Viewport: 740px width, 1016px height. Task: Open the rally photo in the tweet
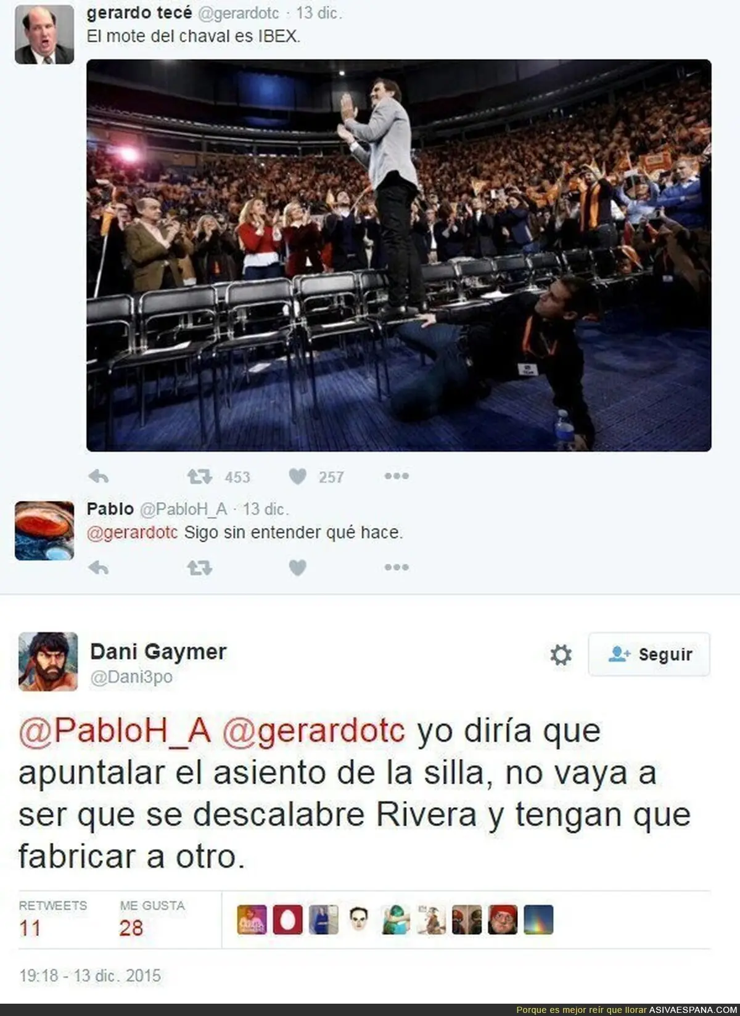(x=399, y=255)
